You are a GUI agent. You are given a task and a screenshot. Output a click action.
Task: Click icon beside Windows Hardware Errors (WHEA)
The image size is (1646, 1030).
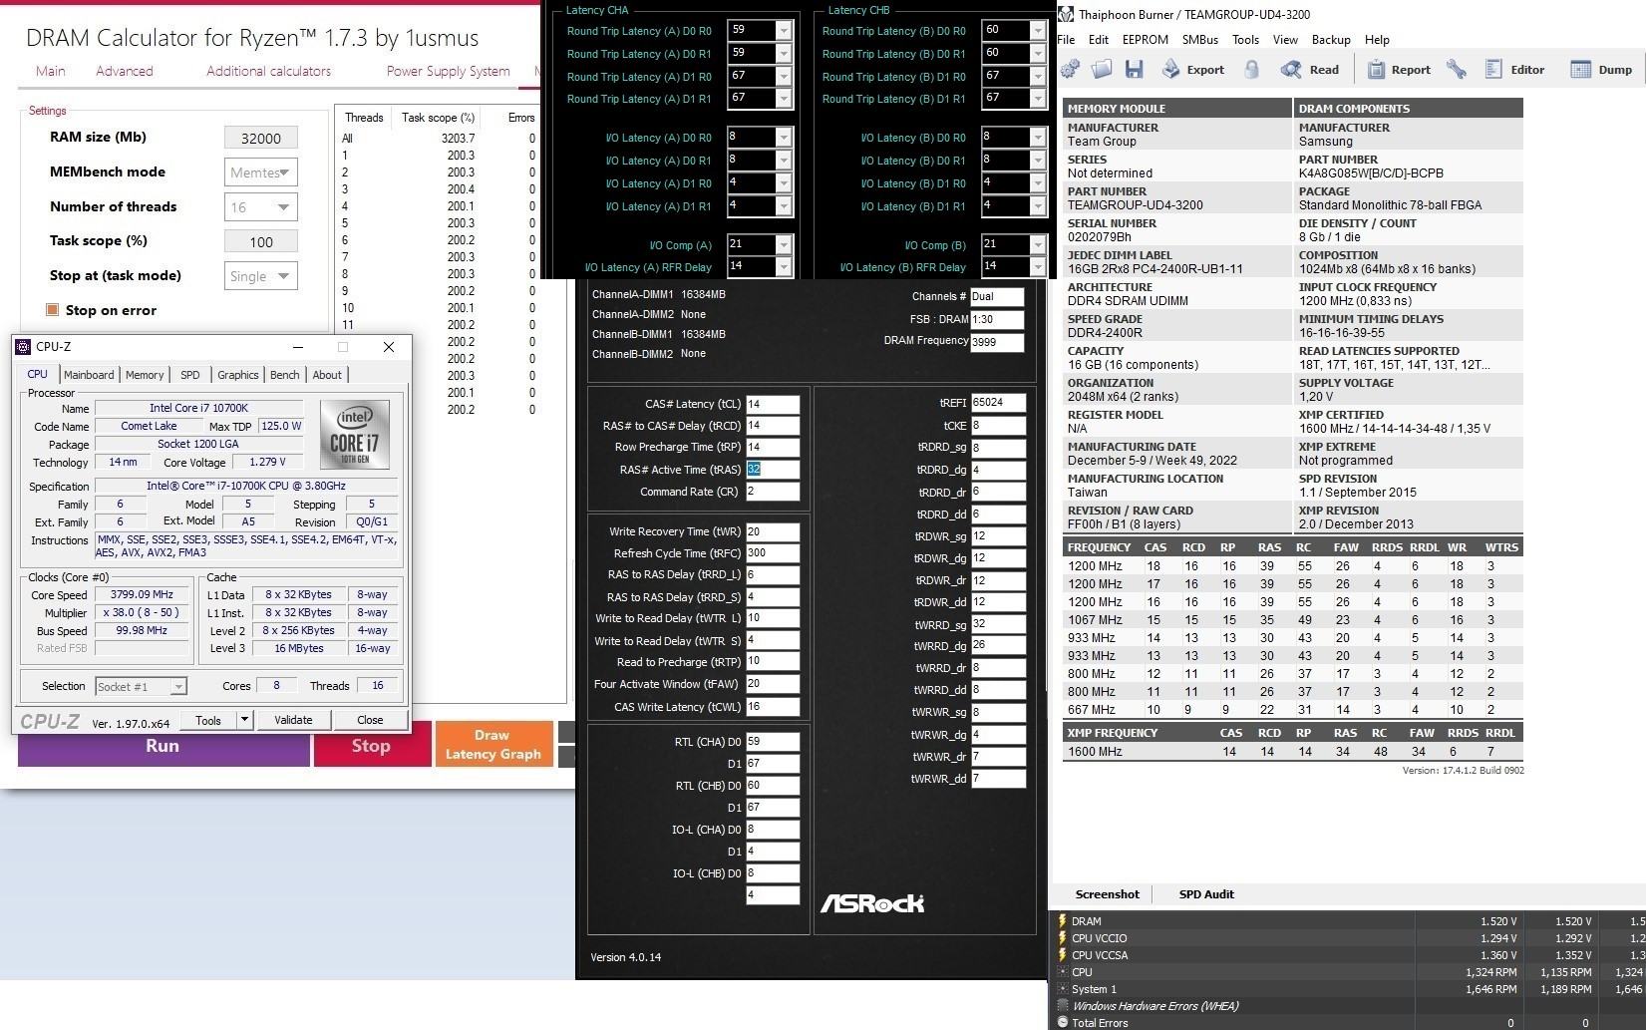point(1063,1006)
